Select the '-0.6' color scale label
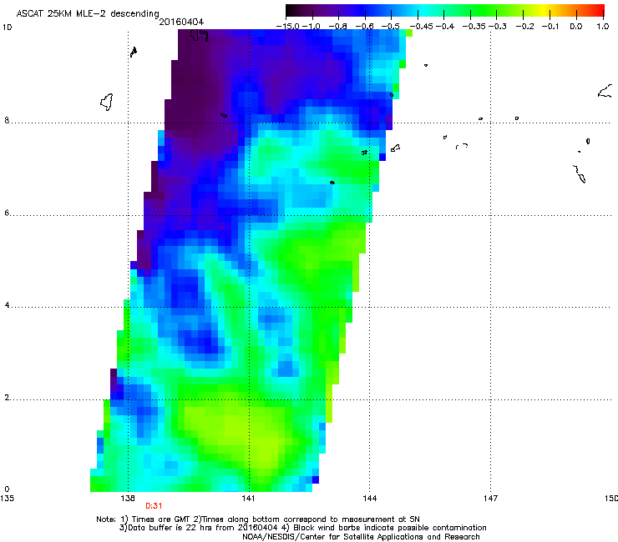 365,27
